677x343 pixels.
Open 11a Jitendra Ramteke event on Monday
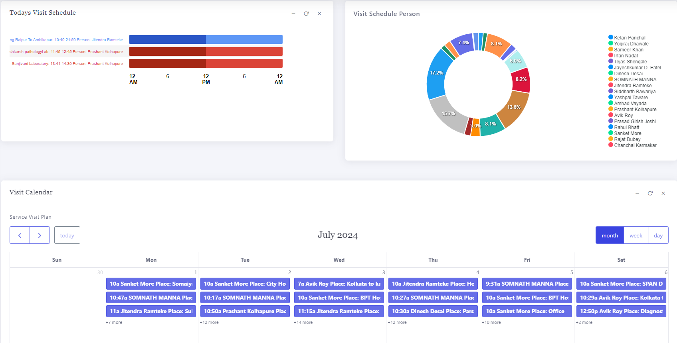click(x=151, y=311)
